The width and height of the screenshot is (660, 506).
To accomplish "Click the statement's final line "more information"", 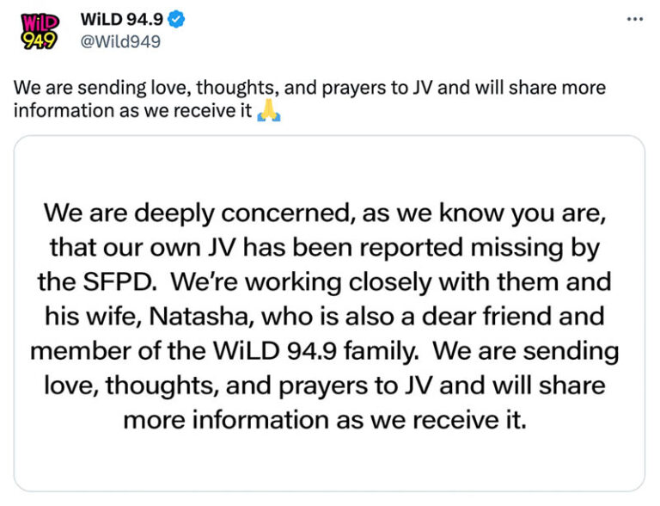I will click(x=330, y=421).
